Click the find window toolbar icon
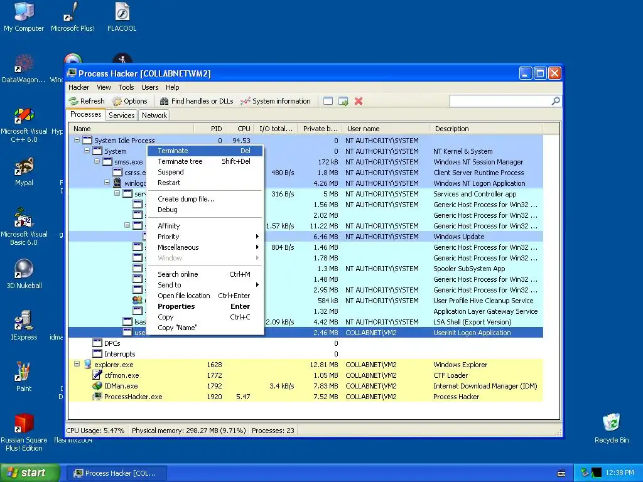643x482 pixels. tap(328, 101)
